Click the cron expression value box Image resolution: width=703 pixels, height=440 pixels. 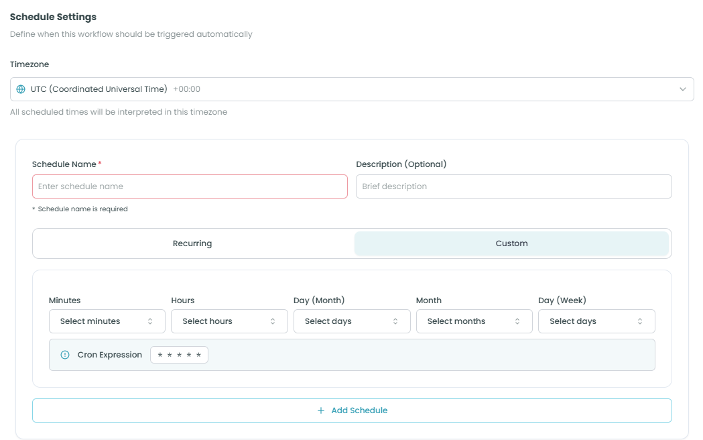[x=179, y=355]
